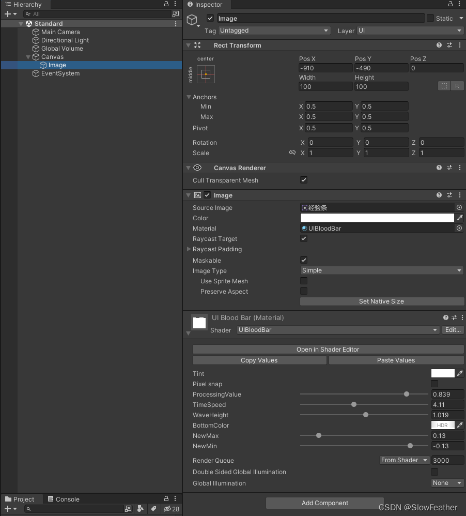Open Image Type dropdown showing Simple

coord(382,270)
